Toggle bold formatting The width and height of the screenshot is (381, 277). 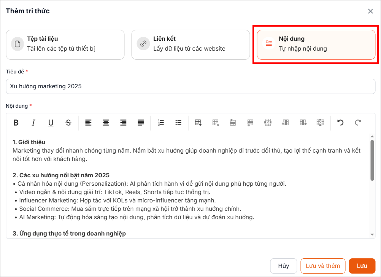16,123
